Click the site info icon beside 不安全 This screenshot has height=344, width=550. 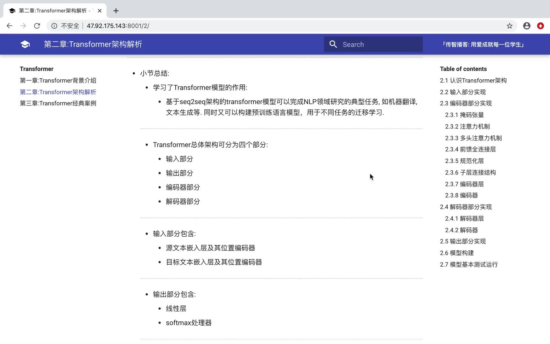click(x=54, y=26)
